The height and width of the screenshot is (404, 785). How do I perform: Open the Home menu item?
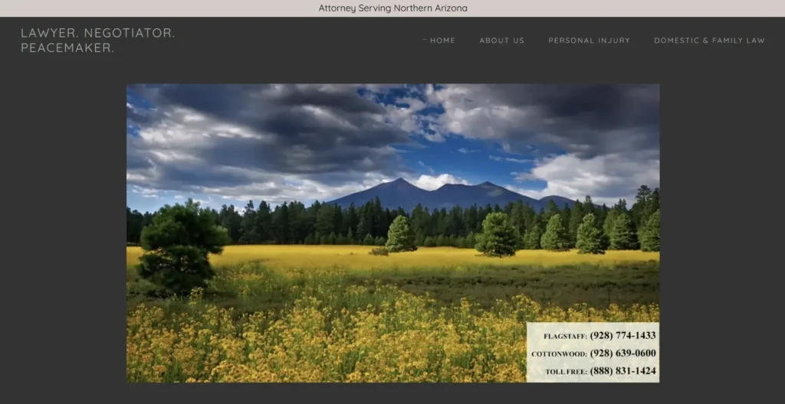click(442, 41)
